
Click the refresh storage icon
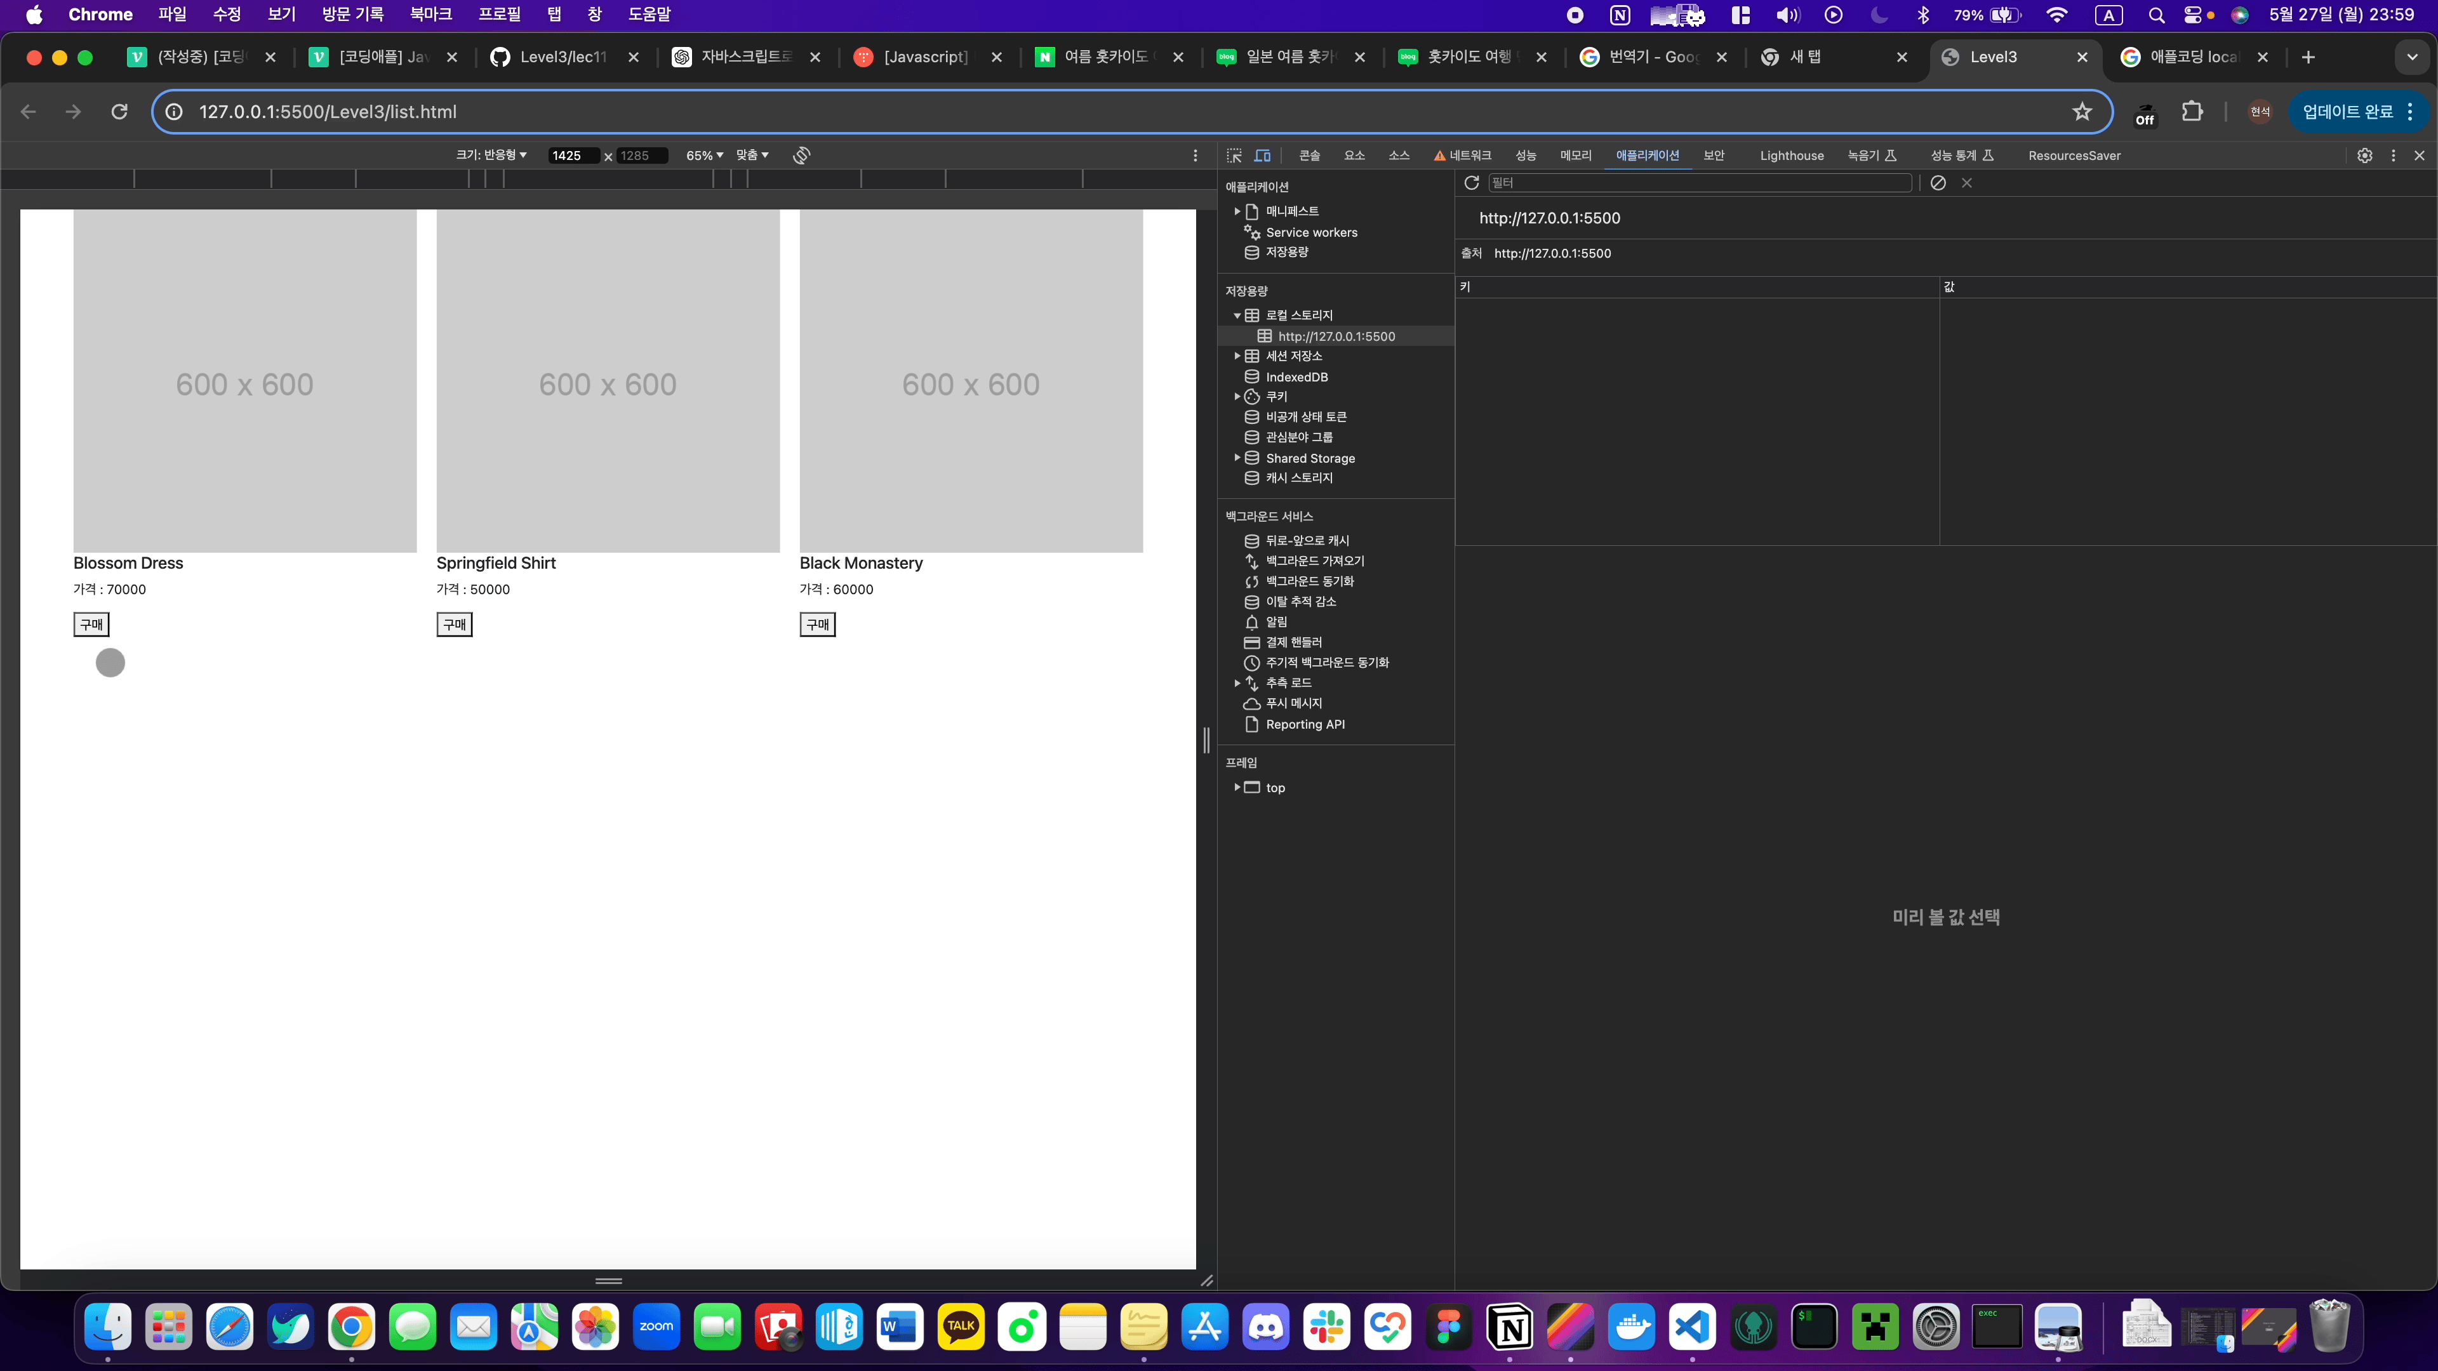(1472, 183)
